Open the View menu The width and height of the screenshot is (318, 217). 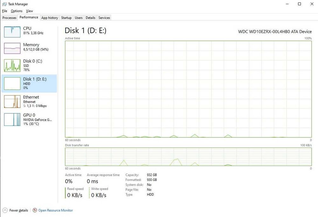tap(29, 11)
